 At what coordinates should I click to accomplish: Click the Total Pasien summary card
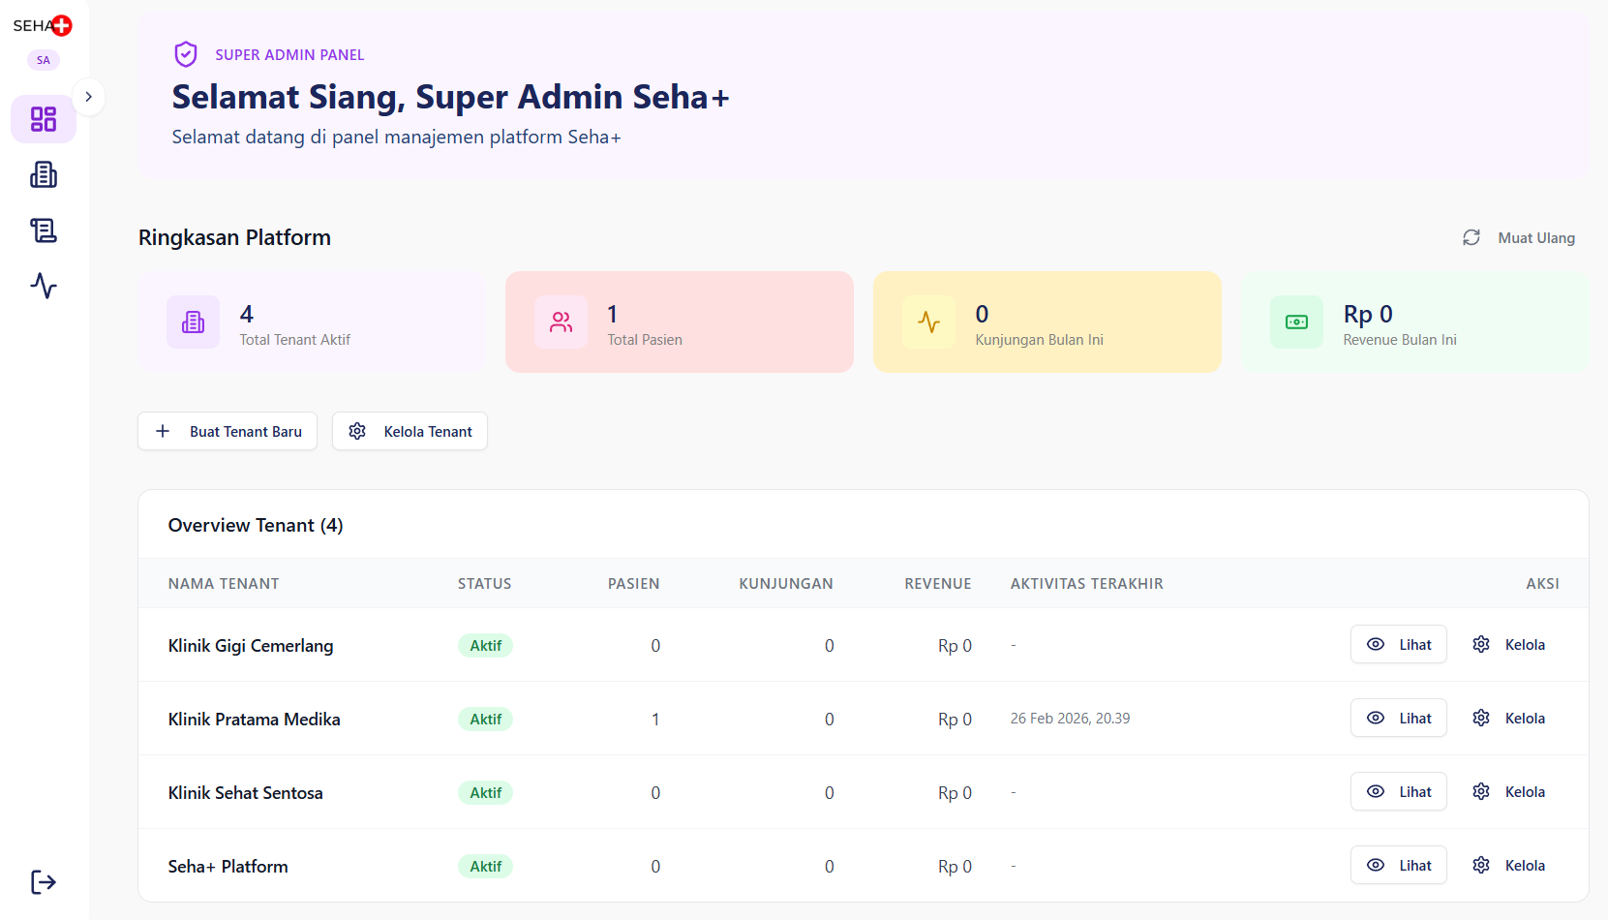pos(679,322)
